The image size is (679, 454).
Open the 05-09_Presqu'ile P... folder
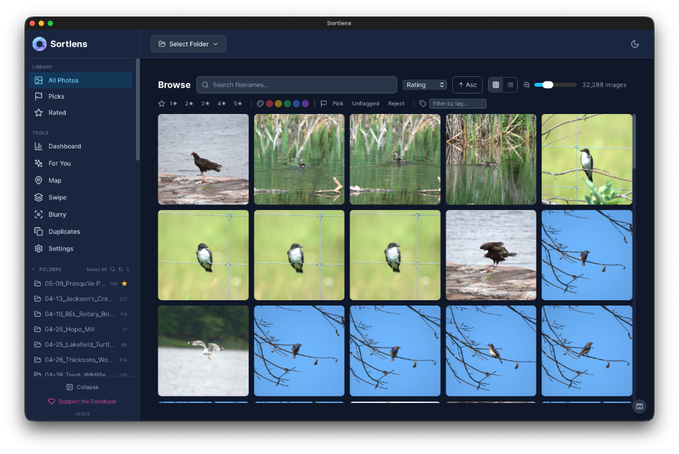80,284
